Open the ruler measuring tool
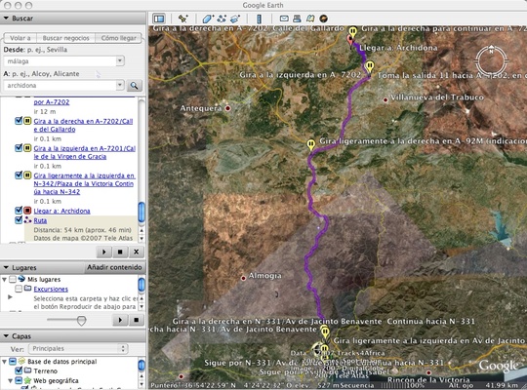The width and height of the screenshot is (527, 390). 260,19
